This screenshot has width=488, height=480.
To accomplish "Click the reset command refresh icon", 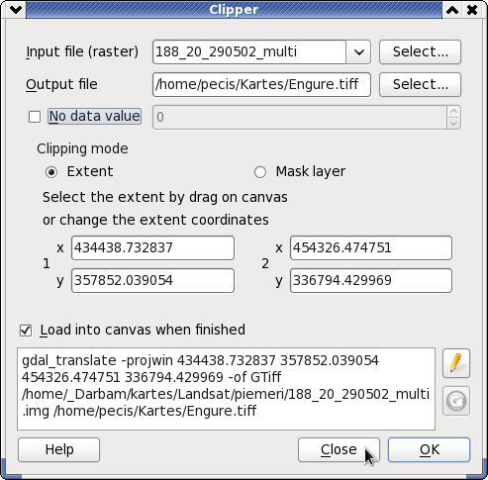I will tap(456, 401).
